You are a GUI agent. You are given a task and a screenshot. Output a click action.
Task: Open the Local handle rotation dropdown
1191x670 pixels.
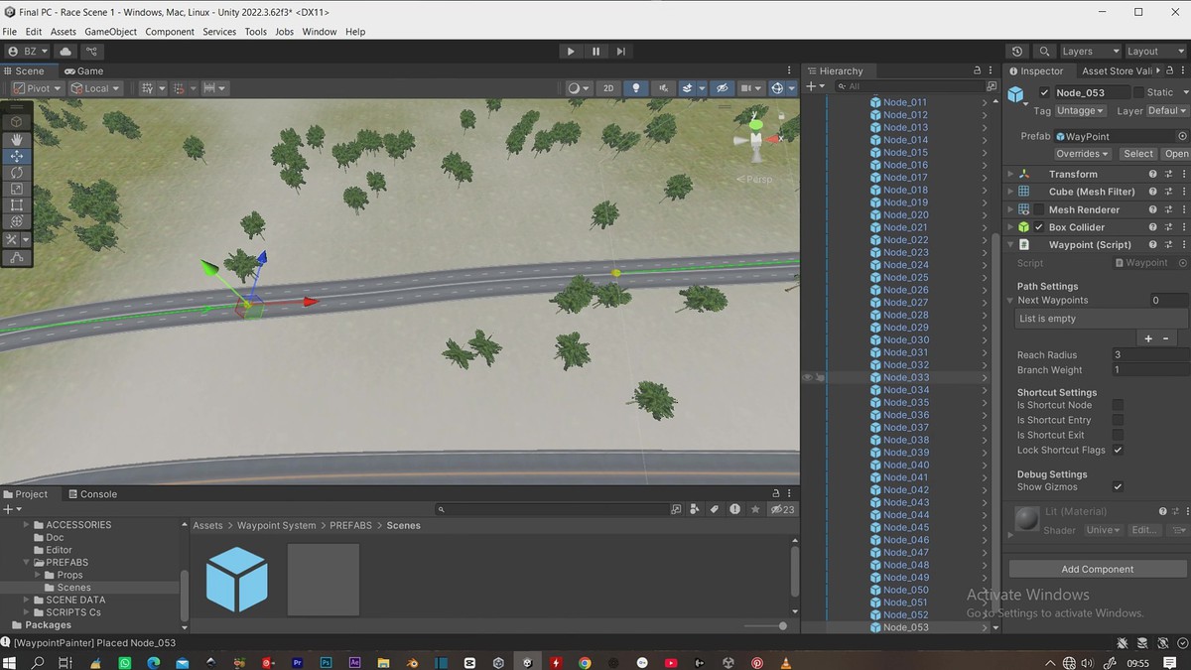pyautogui.click(x=96, y=88)
